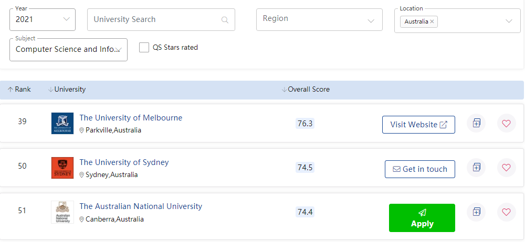
Task: Open the Subject dropdown
Action: pos(68,50)
